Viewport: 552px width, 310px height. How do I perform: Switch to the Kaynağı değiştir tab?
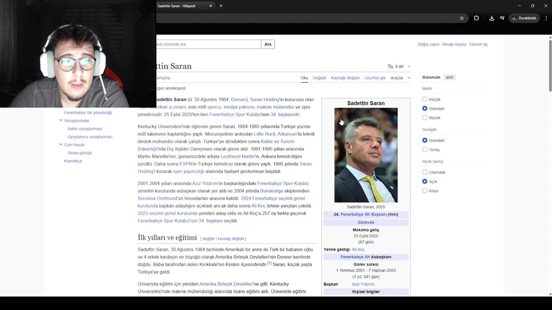point(345,78)
